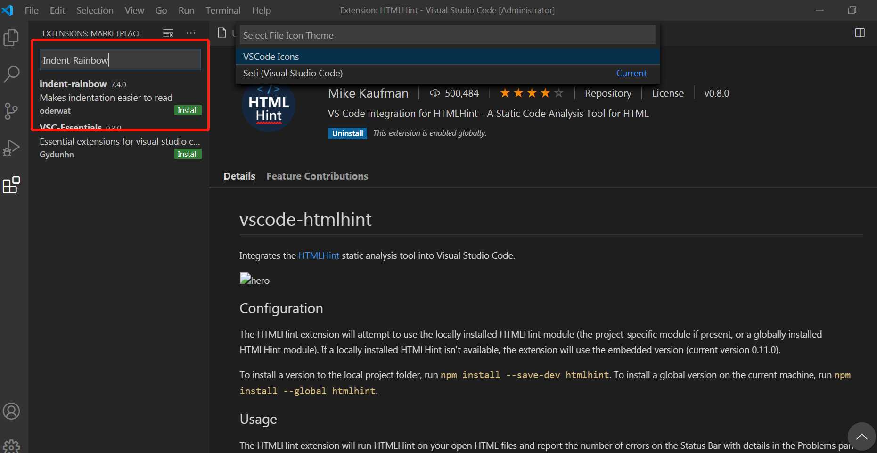This screenshot has width=877, height=453.
Task: Click the Current label on Seti theme
Action: point(631,73)
